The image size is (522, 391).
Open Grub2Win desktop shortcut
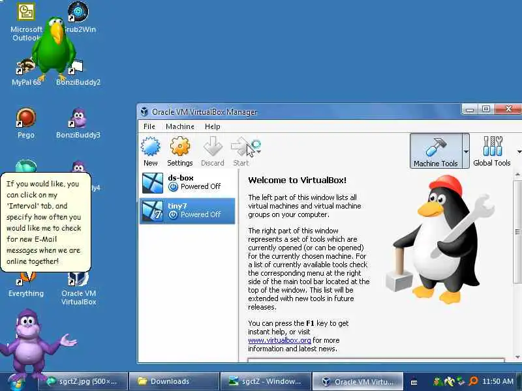(x=78, y=18)
